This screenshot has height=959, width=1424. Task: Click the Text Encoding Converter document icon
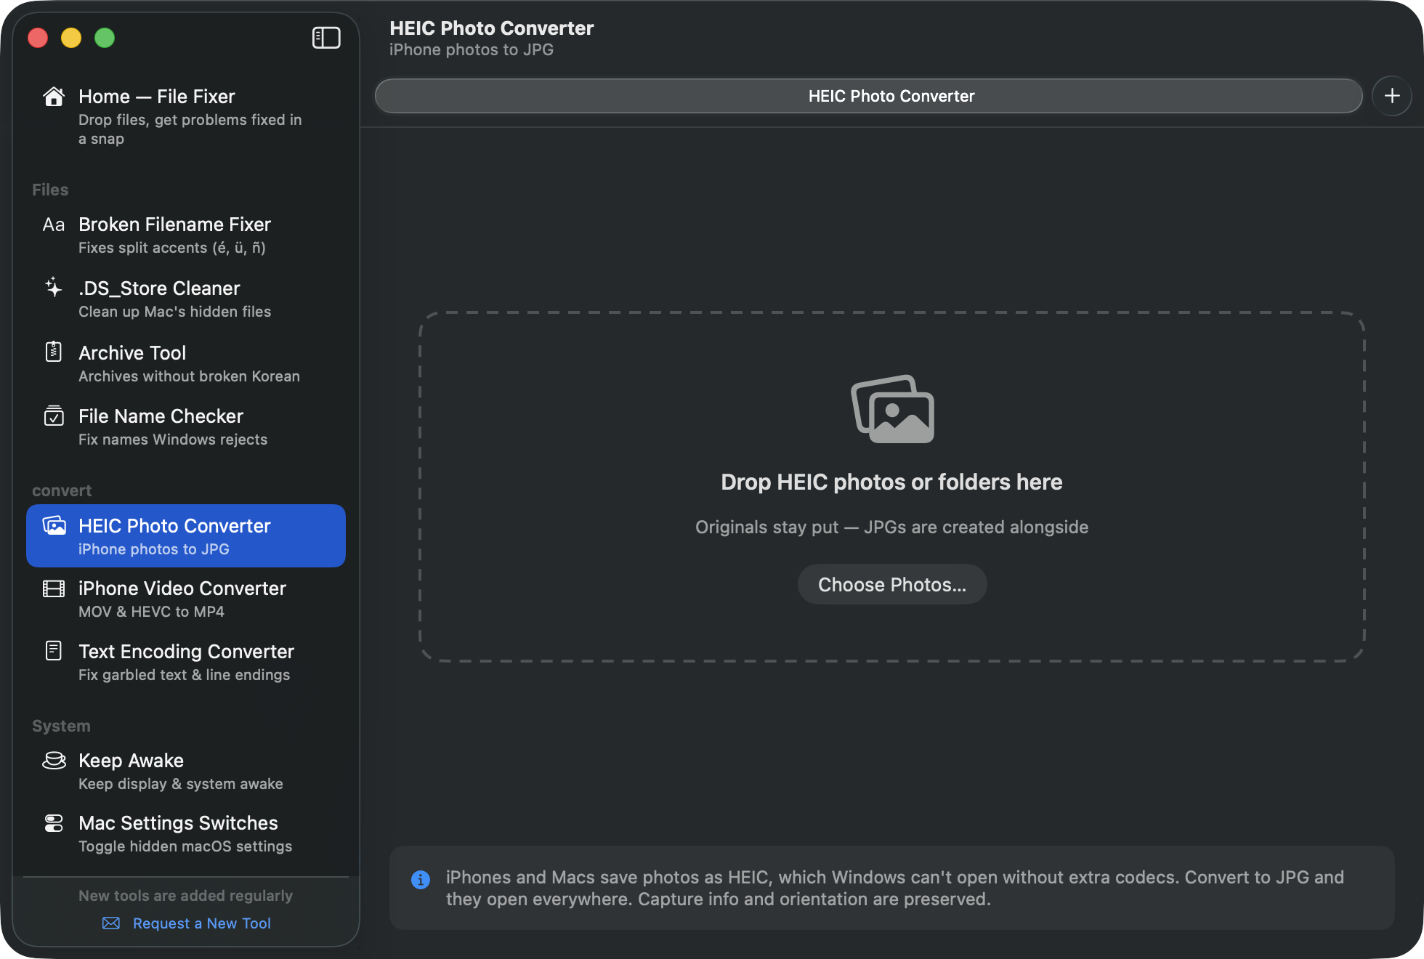point(54,650)
